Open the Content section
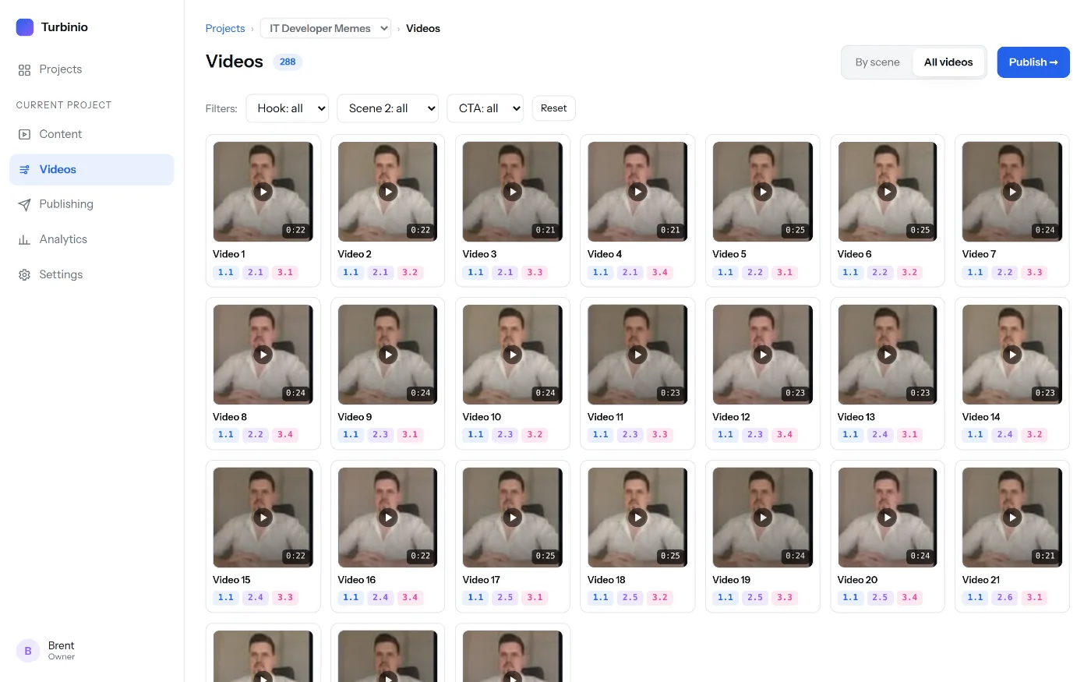Screen dimensions: 1091x682 91,134
